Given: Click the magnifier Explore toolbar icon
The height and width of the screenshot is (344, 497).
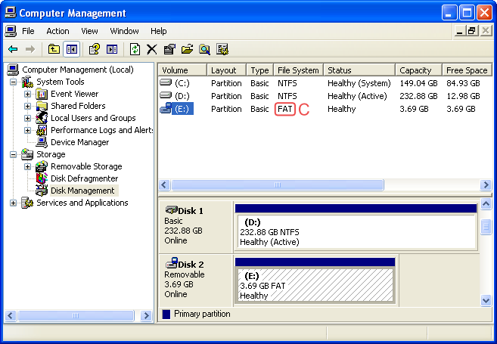Looking at the screenshot, I should click(204, 49).
